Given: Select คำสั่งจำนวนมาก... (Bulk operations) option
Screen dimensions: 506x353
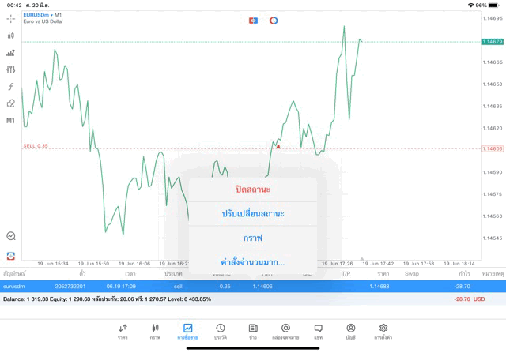Looking at the screenshot, I should click(253, 262).
